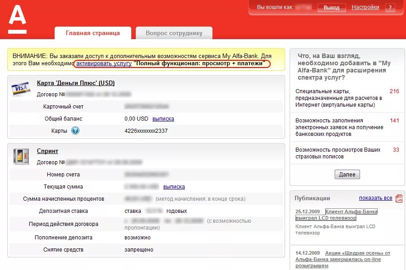Click the Сумма начисленных процентов label
The height and width of the screenshot is (270, 406).
[x=64, y=199]
